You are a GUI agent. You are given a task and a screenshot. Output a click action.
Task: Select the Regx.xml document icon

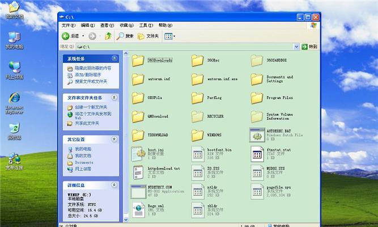pos(138,210)
